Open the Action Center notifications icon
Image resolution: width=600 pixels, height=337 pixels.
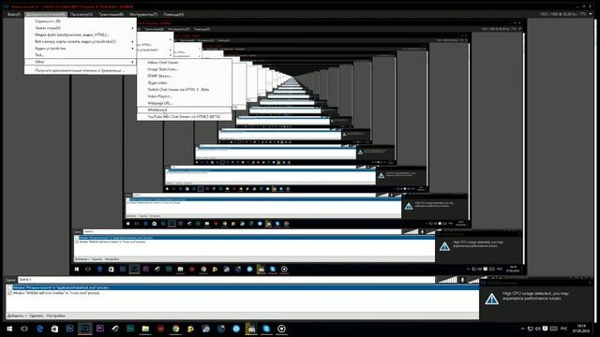[545, 329]
